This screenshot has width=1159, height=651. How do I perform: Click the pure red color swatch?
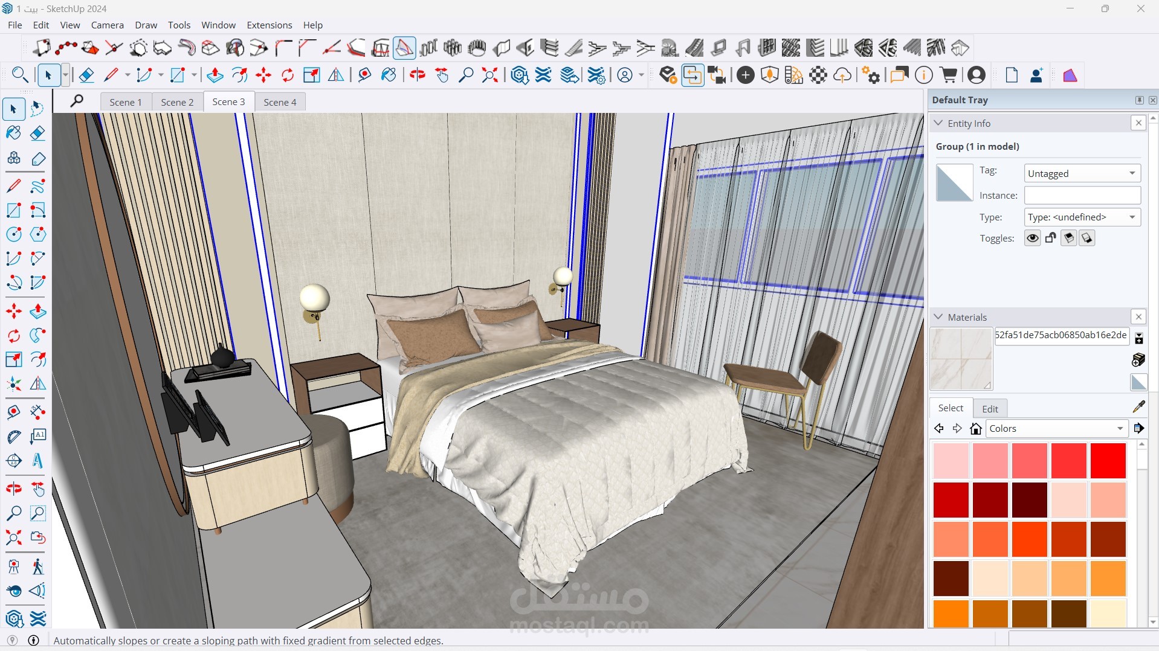click(x=1108, y=461)
